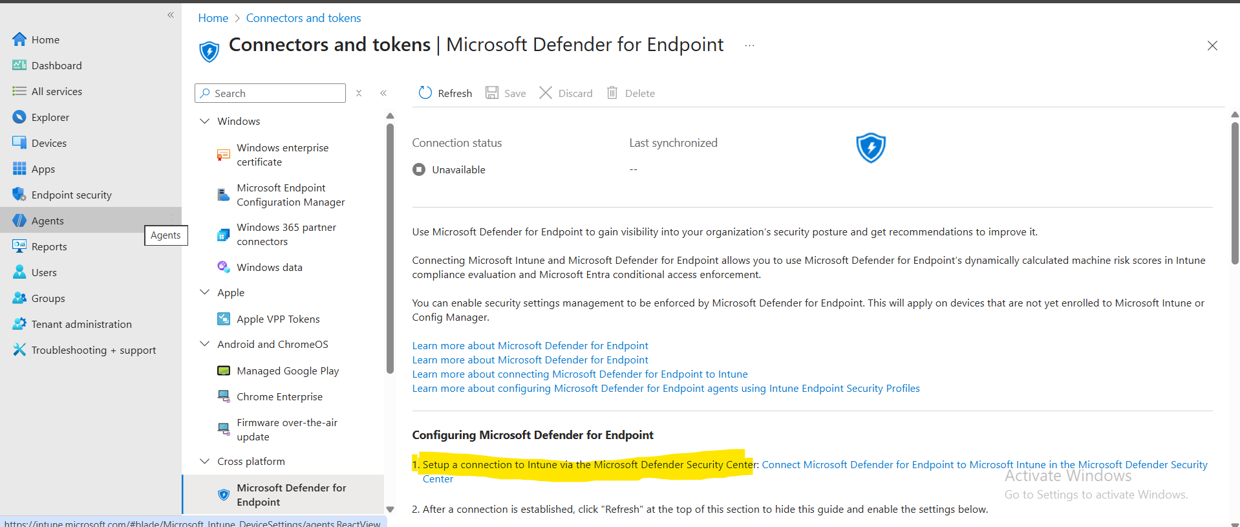Click the Devices monitor icon
The height and width of the screenshot is (527, 1240).
tap(19, 143)
